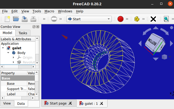Switch to the View property tab
The width and height of the screenshot is (174, 109).
(x=7, y=103)
